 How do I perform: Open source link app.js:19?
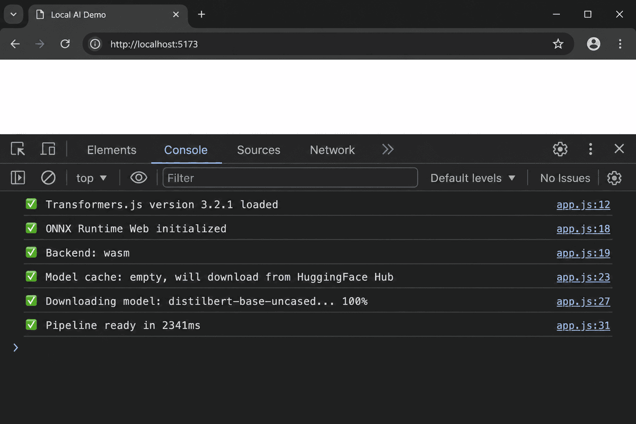pyautogui.click(x=583, y=253)
